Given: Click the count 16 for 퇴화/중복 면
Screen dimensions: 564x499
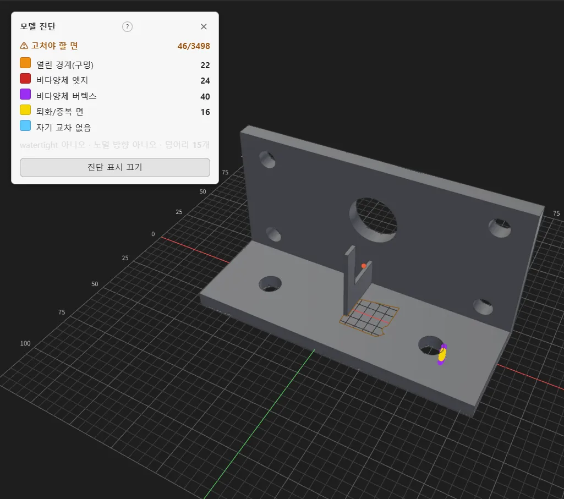Looking at the screenshot, I should [205, 112].
